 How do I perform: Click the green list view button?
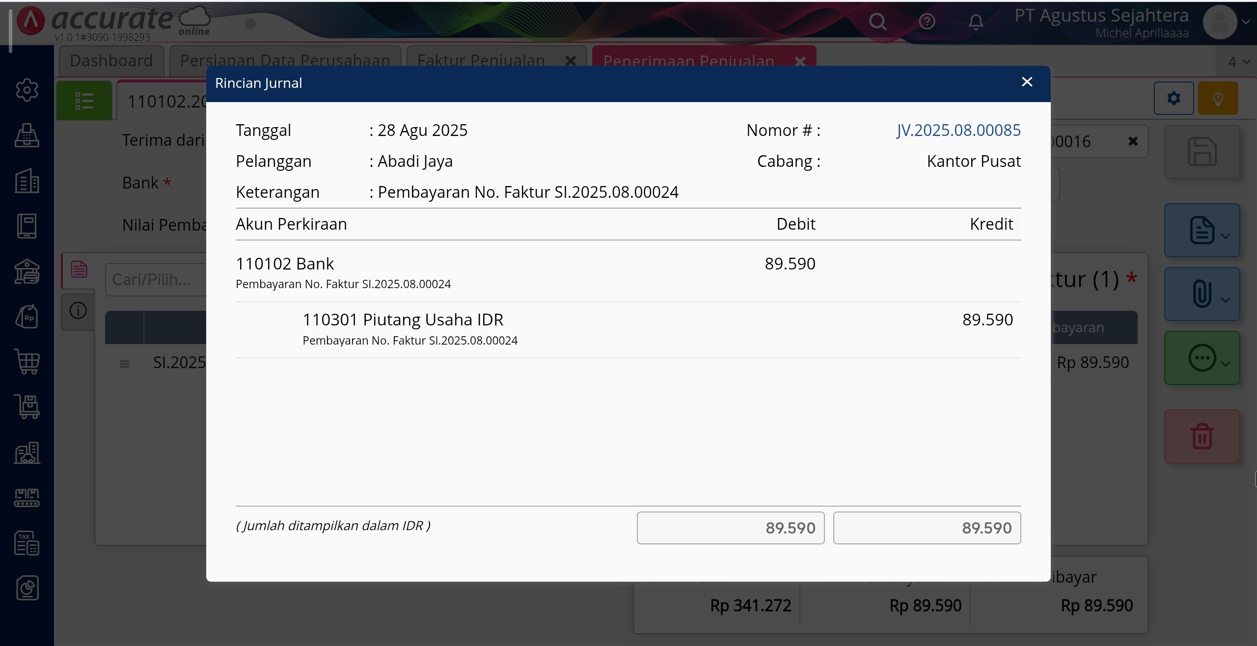(84, 101)
